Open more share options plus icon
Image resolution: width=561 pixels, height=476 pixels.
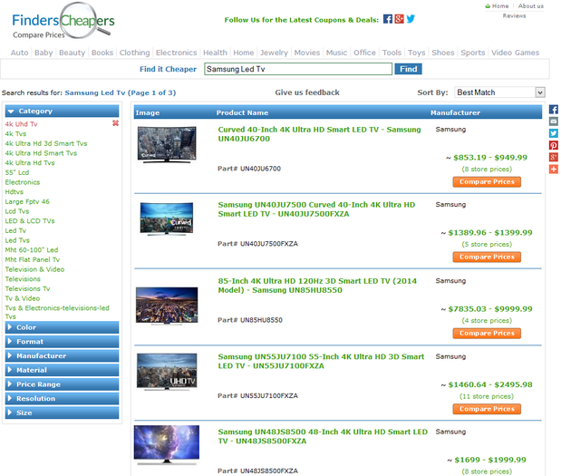point(554,169)
